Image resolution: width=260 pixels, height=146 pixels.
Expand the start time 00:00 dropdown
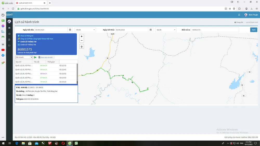tap(85, 30)
